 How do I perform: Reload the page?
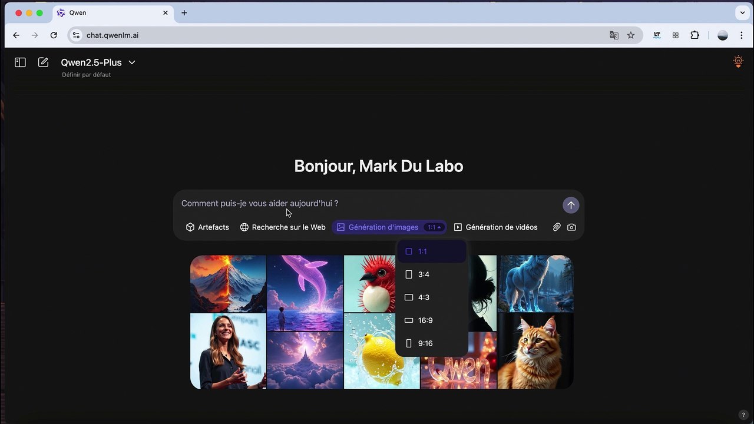point(54,35)
